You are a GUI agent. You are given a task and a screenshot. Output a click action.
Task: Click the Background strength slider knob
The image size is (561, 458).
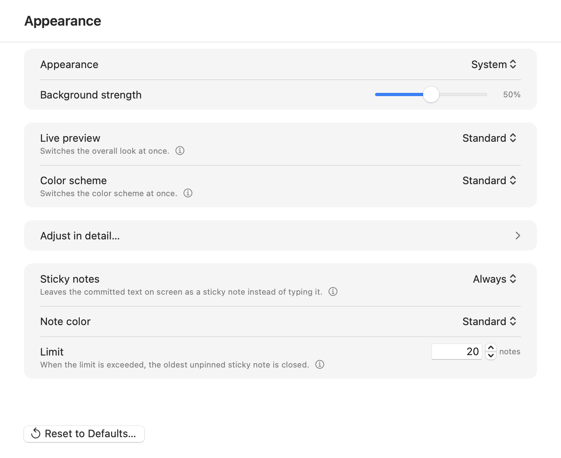coord(431,94)
